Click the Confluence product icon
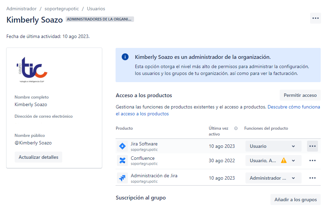This screenshot has width=332, height=206. (122, 160)
